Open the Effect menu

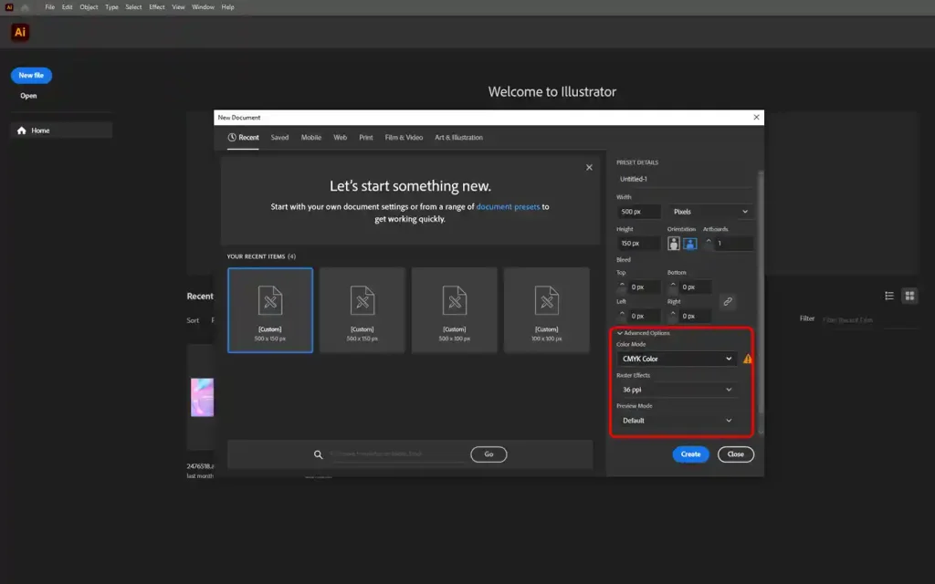(157, 7)
